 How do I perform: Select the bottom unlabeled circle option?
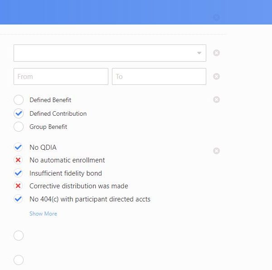click(x=19, y=260)
